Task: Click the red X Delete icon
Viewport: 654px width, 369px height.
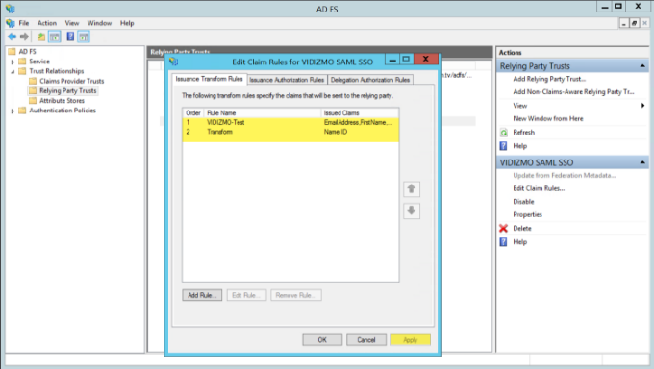Action: (503, 228)
